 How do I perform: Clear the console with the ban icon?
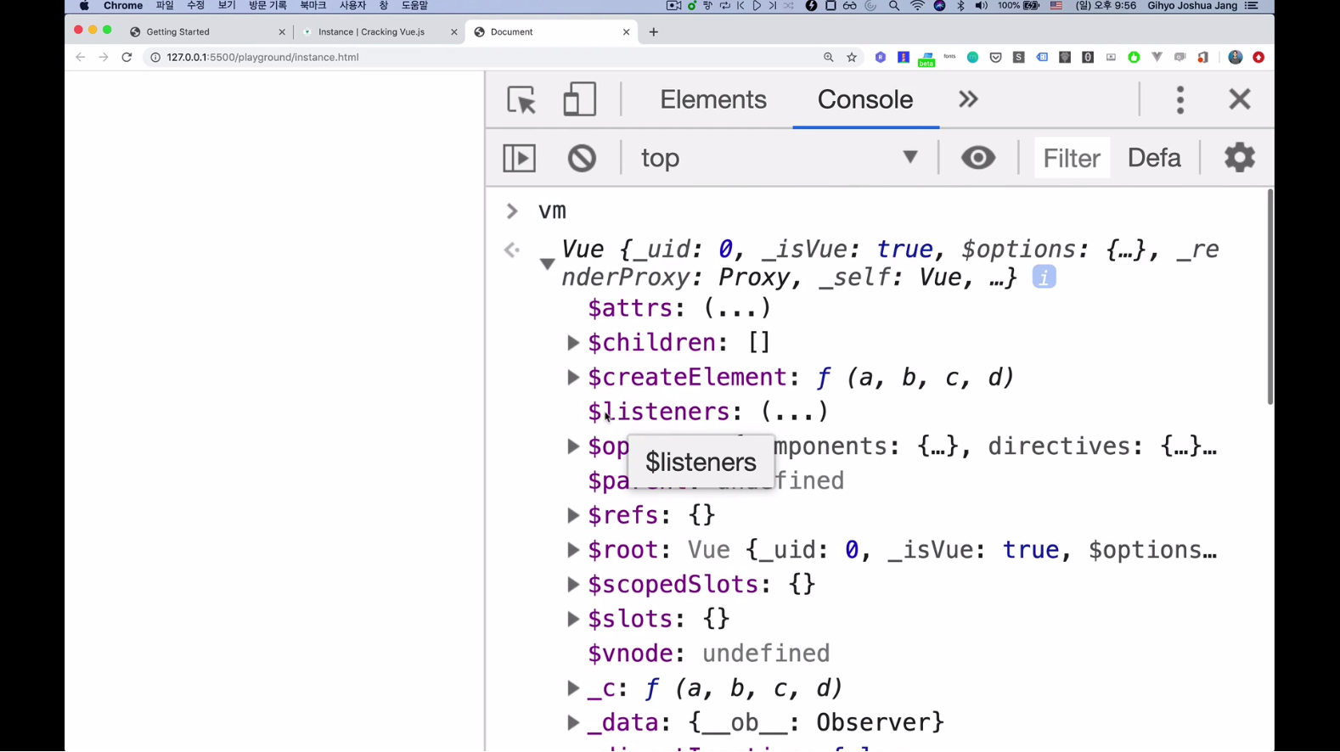582,158
